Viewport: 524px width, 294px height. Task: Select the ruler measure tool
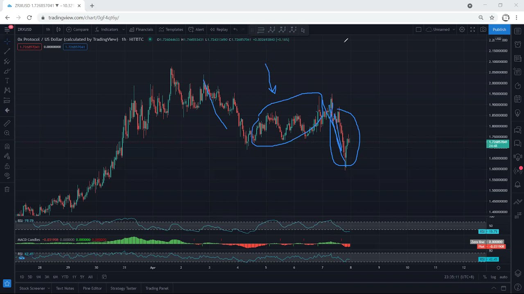point(7,123)
